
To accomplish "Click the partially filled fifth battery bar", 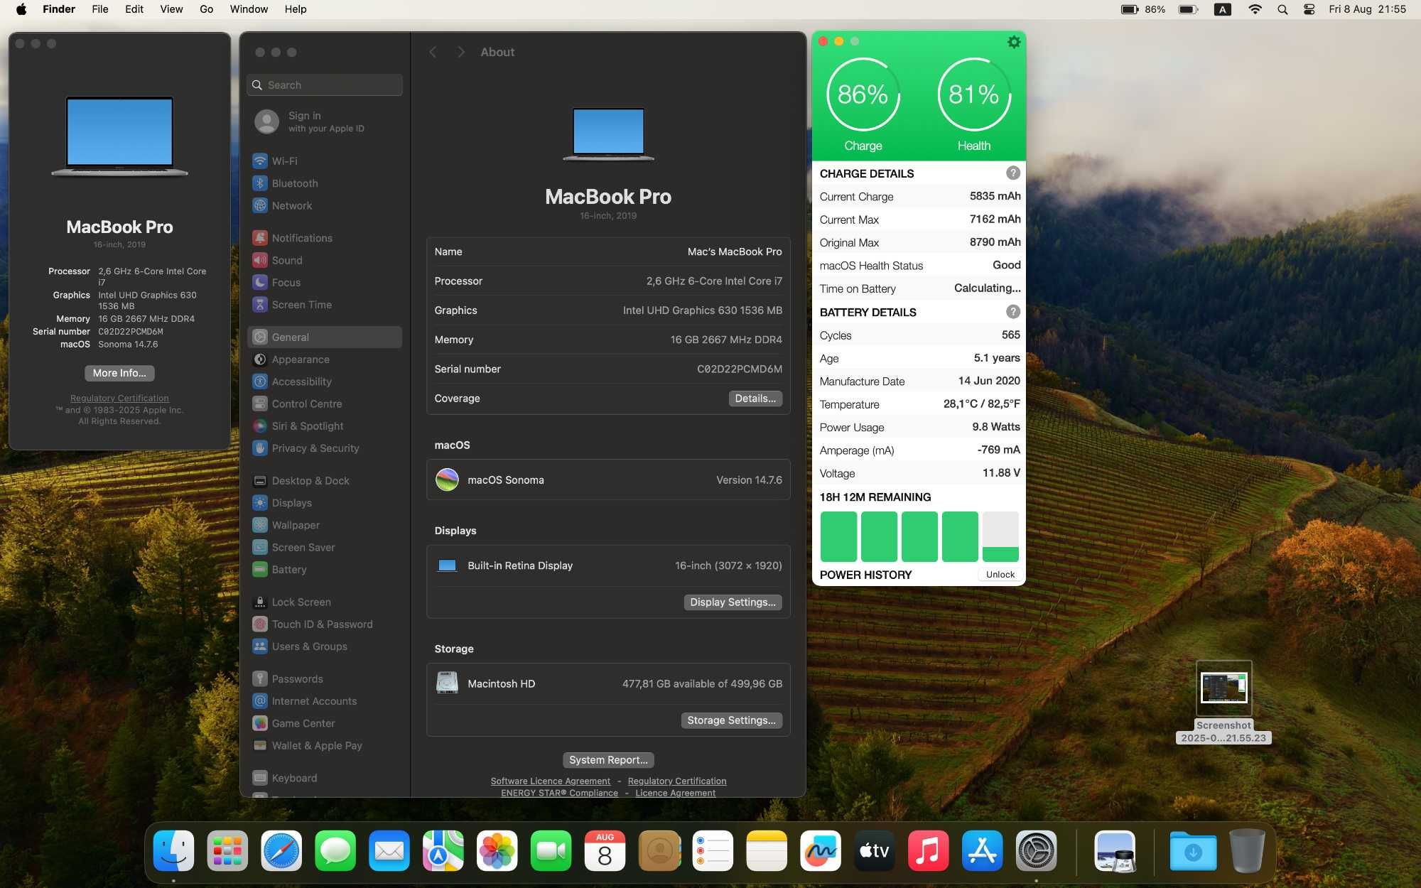I will [x=1000, y=537].
